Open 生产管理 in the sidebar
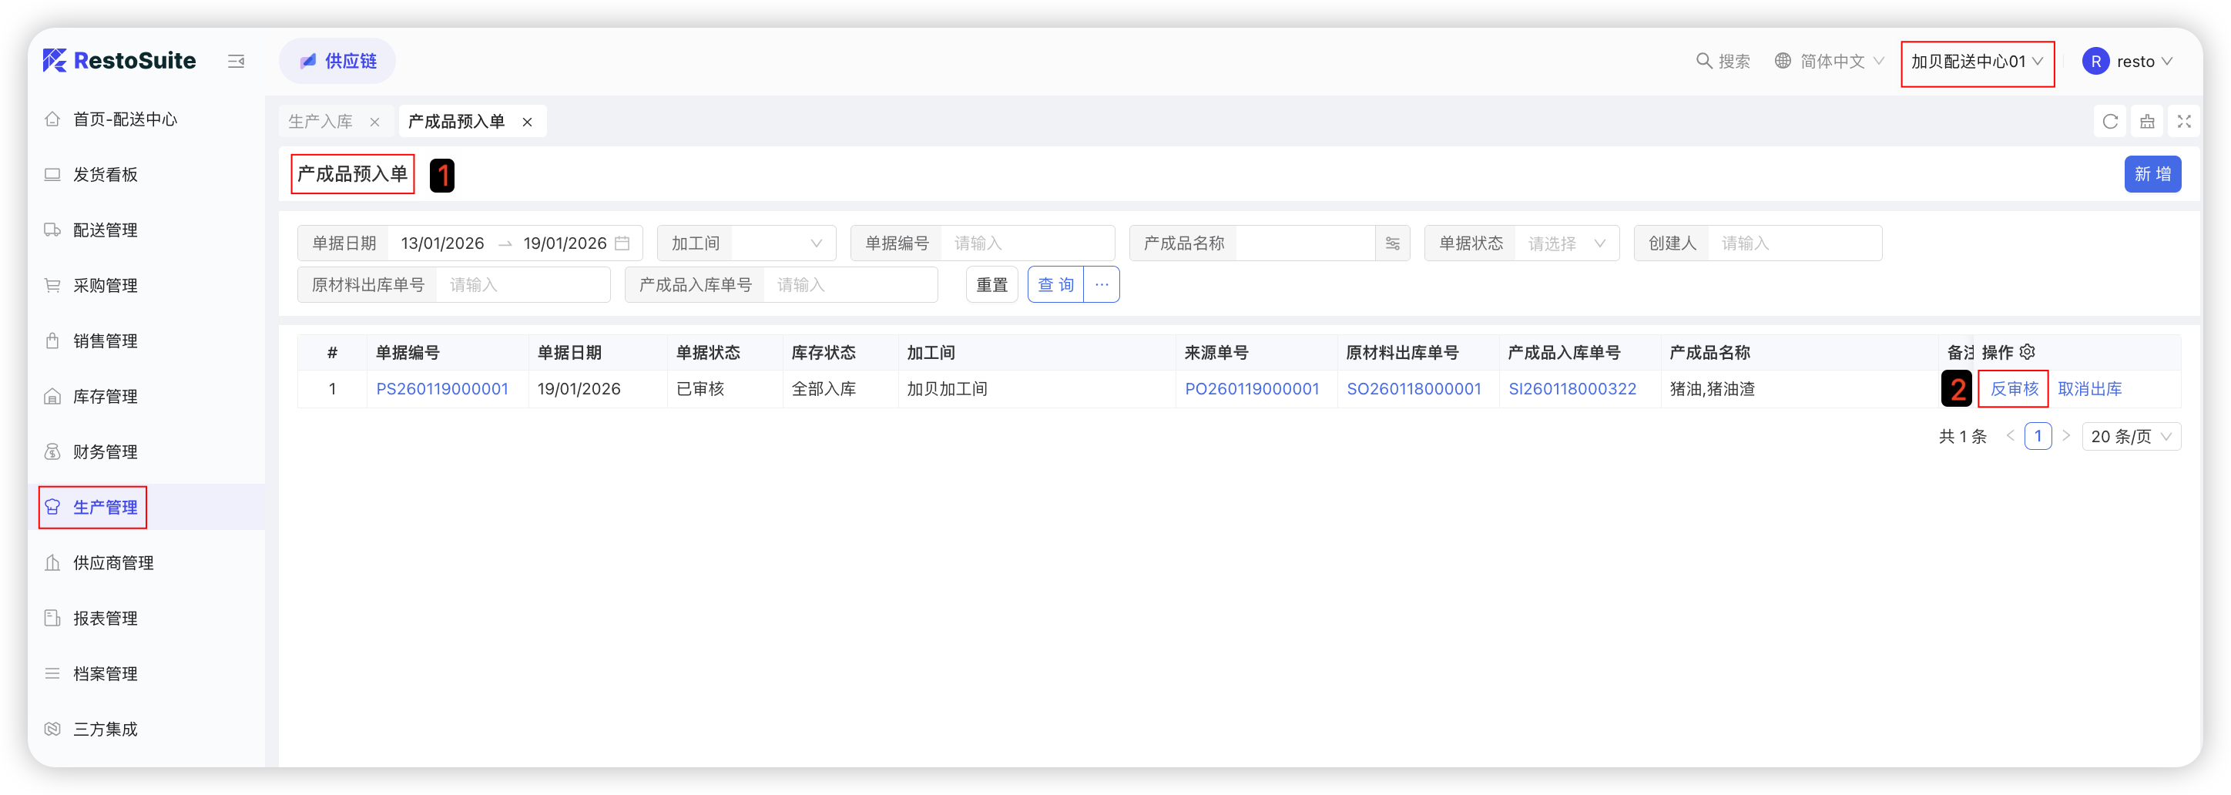This screenshot has width=2231, height=795. click(105, 508)
